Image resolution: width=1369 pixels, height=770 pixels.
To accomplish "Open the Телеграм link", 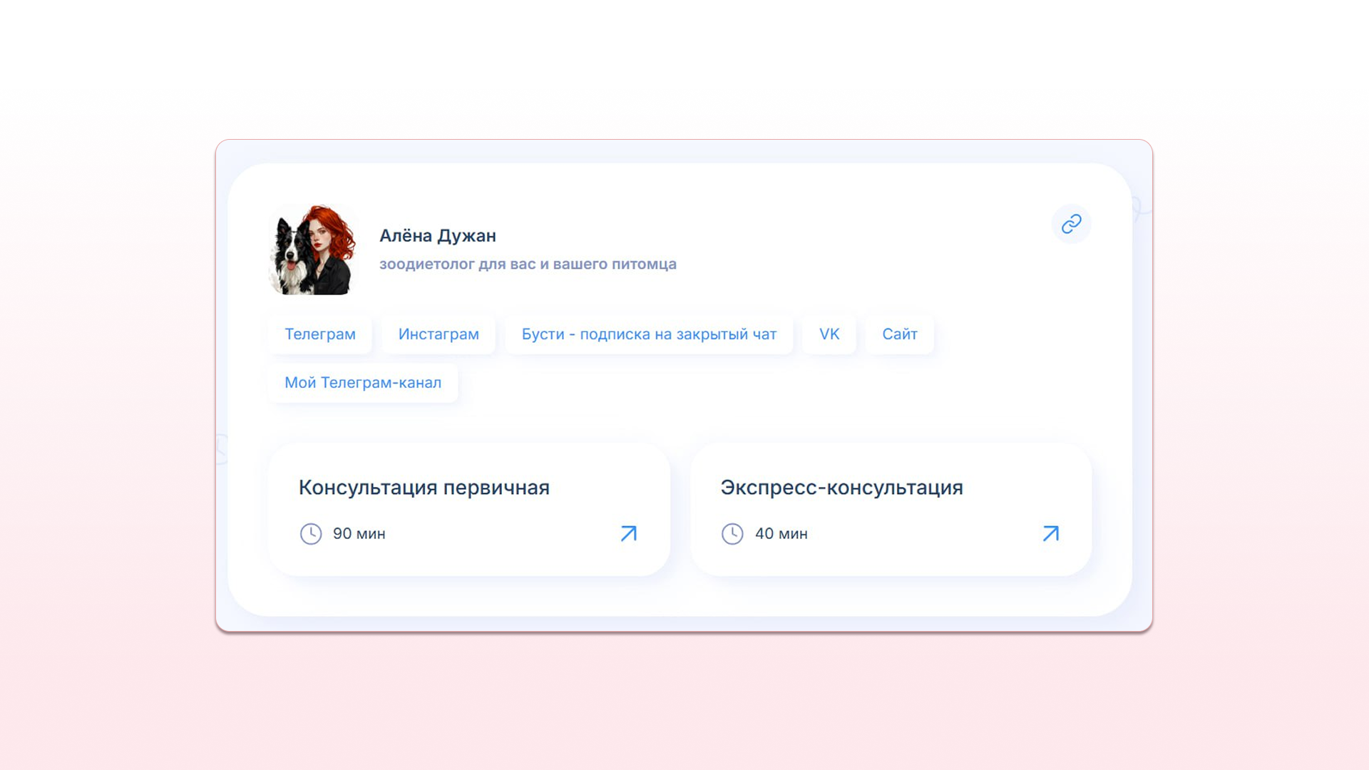I will point(320,334).
